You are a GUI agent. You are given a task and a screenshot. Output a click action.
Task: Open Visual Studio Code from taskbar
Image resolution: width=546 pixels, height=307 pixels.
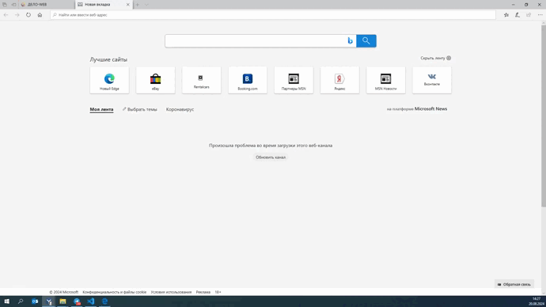tap(90, 301)
